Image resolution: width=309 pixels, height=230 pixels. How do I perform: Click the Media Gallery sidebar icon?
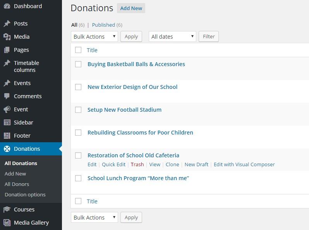click(x=7, y=223)
